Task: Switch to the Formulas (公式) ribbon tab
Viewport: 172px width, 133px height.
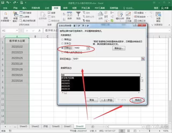Action: point(47,8)
